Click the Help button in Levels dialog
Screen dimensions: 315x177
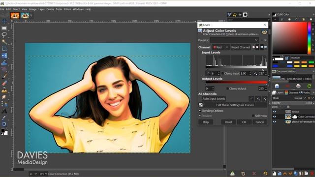pos(206,122)
